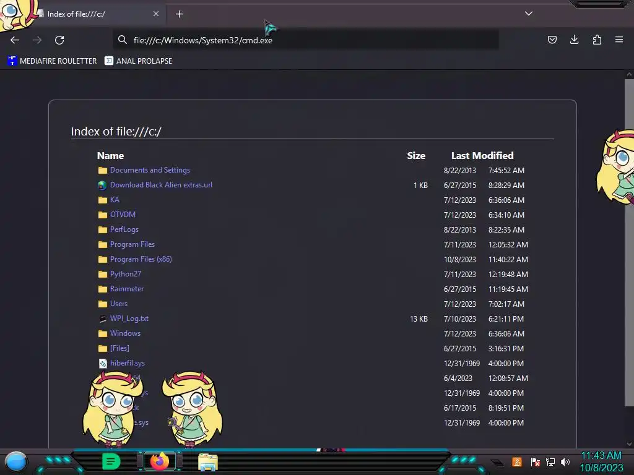Viewport: 634px width, 475px height.
Task: Open the OTVDM folder link
Action: [123, 215]
